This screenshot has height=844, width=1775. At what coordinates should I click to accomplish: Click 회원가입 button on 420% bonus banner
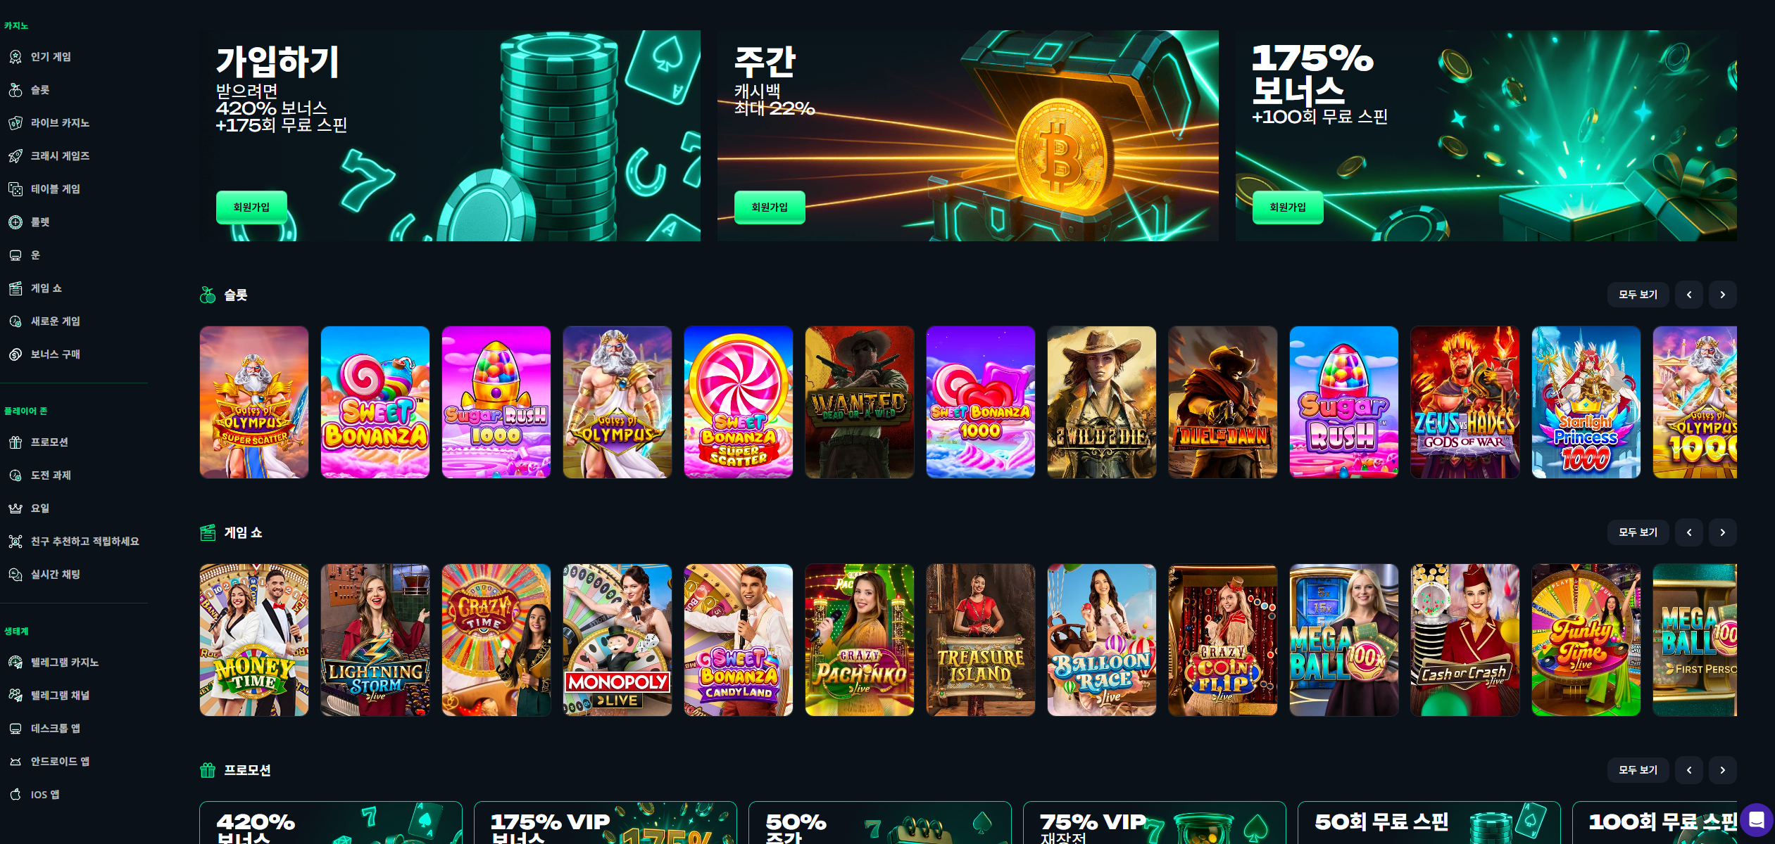pyautogui.click(x=251, y=207)
